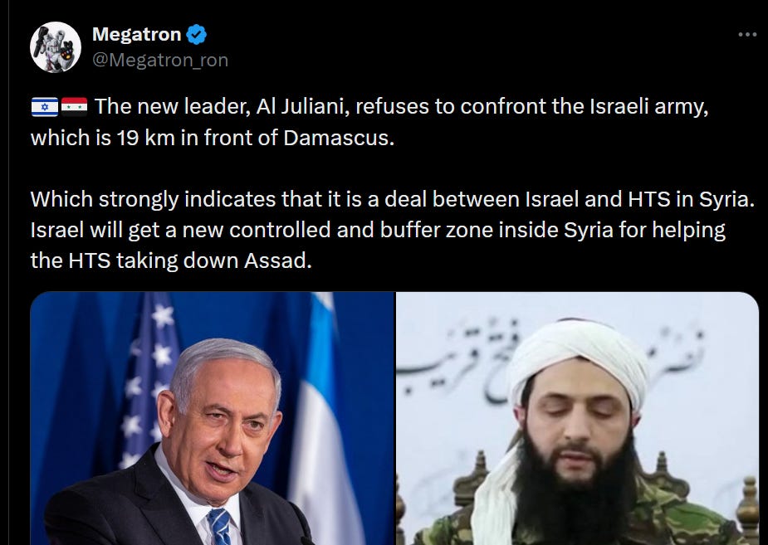Open the right photo of turbaned man

point(578,418)
